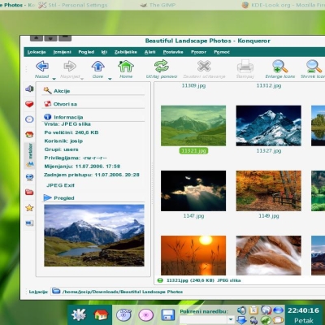Click the Zaustavi učitavanje stop icon
325x325 pixels.
[x=204, y=66]
